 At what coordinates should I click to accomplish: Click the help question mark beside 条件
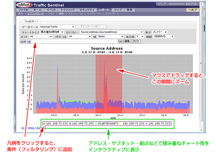29,41
